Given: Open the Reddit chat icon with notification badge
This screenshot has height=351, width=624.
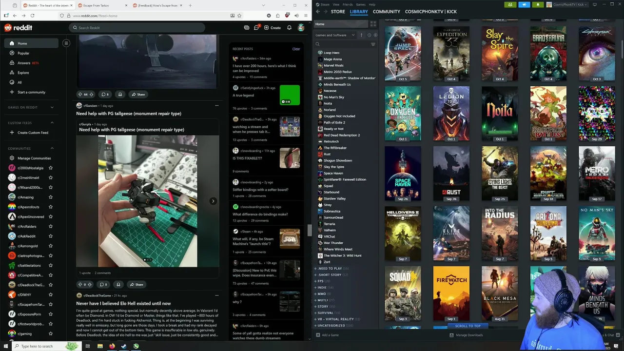Looking at the screenshot, I should click(x=256, y=28).
